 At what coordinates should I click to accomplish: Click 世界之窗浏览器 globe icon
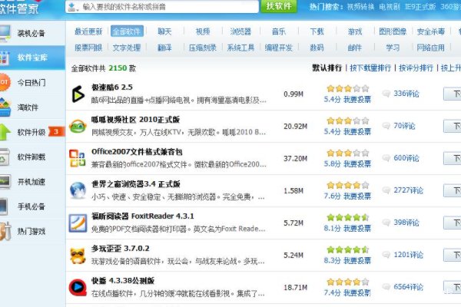(x=78, y=190)
